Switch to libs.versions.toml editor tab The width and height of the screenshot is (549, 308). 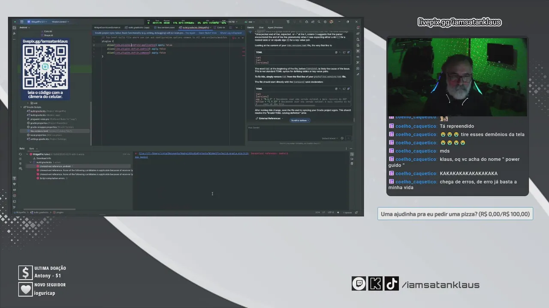click(163, 27)
